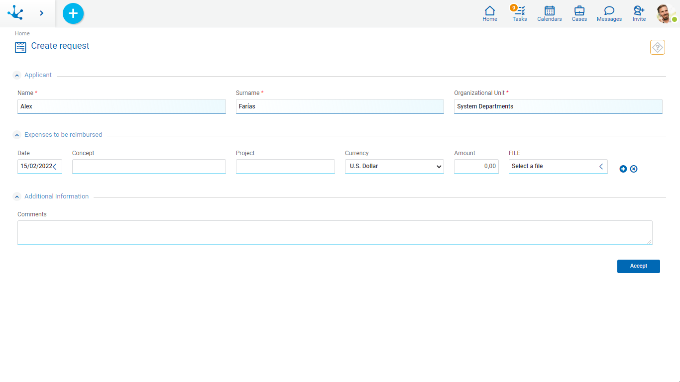Image resolution: width=680 pixels, height=382 pixels.
Task: Collapse Expenses to be reimbursed section
Action: (x=17, y=135)
